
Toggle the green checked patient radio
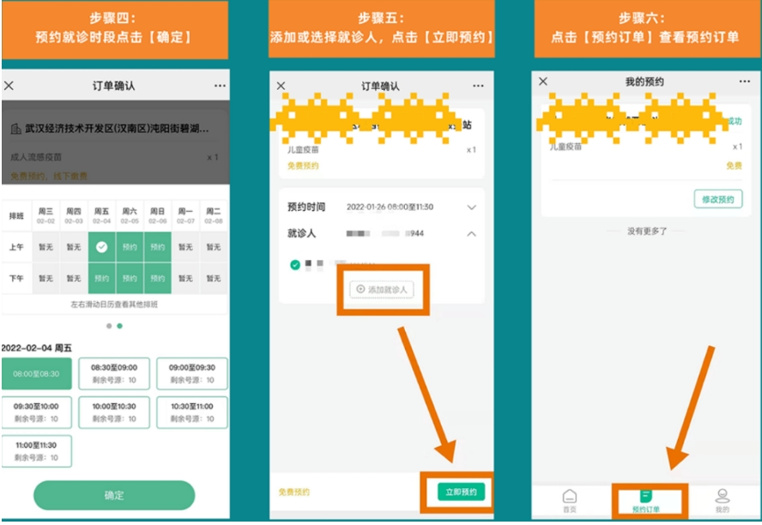(294, 265)
